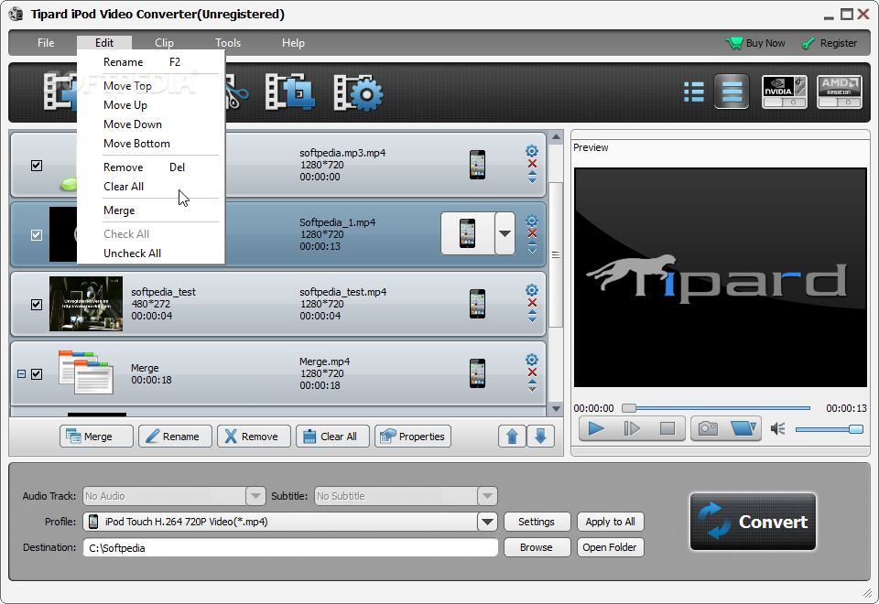Click the Merge button below list
Screen dimensions: 879x604
tap(96, 436)
